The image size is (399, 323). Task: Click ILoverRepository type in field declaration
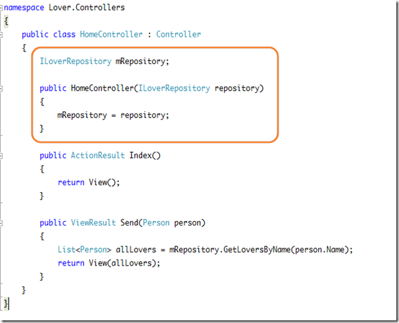[x=75, y=61]
